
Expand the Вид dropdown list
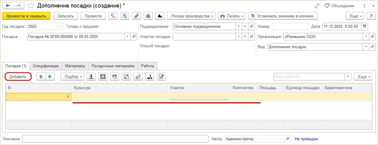point(366,47)
